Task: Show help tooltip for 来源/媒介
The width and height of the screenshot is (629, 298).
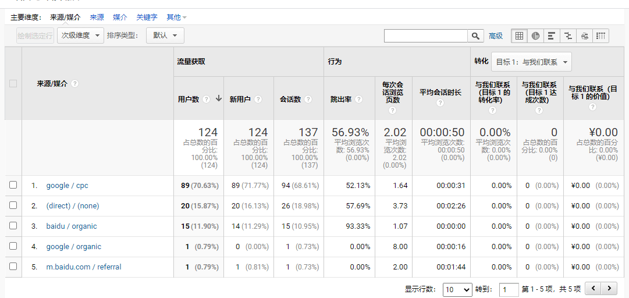Action: coord(74,84)
